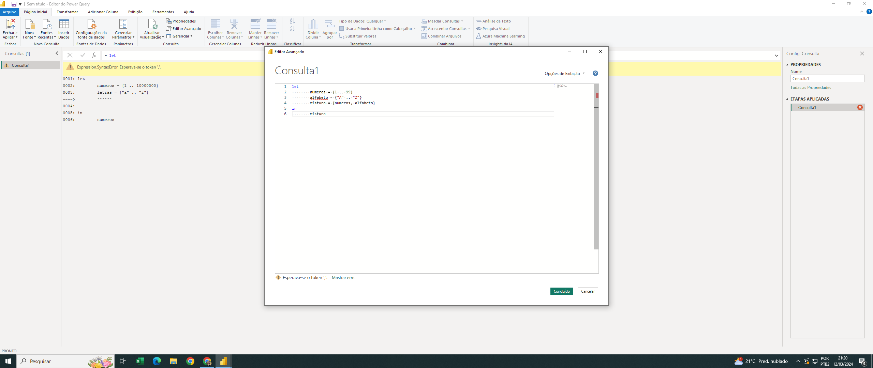Click Remover Colunas icon
Screen dimensions: 873x368
coord(234,24)
